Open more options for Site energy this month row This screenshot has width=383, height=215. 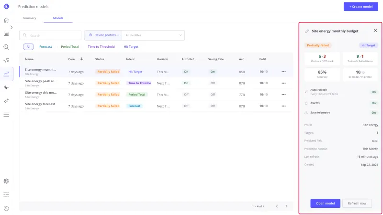point(283,95)
